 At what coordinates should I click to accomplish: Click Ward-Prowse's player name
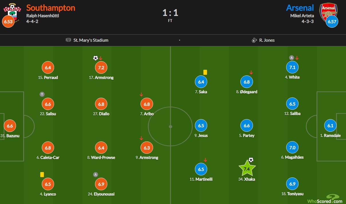click(x=103, y=157)
